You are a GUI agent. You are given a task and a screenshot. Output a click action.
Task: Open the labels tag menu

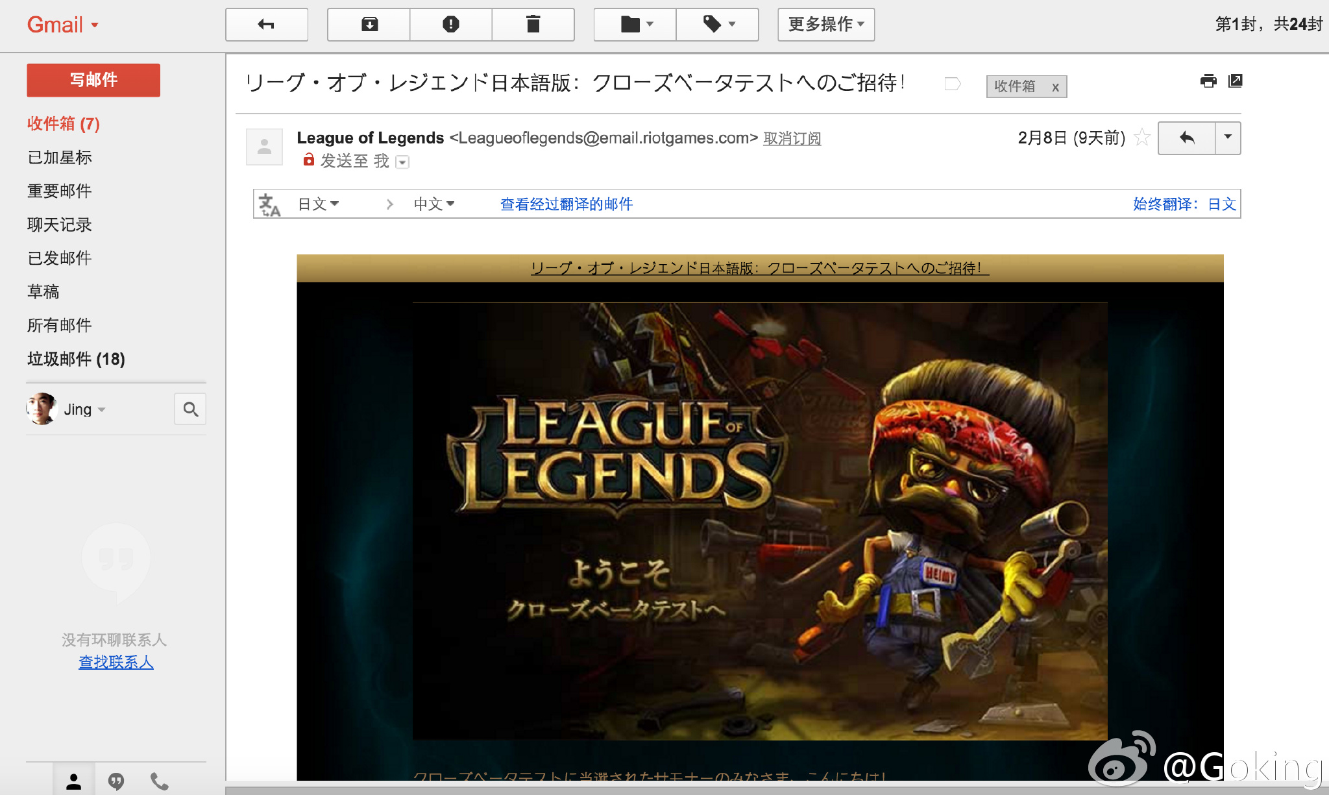pyautogui.click(x=718, y=25)
